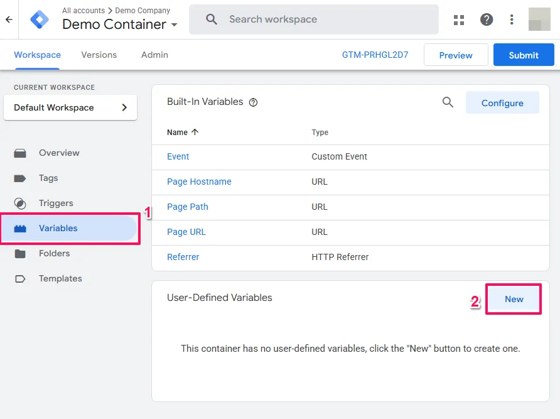Switch to the Admin tab
Viewport: 560px width, 419px height.
(154, 55)
